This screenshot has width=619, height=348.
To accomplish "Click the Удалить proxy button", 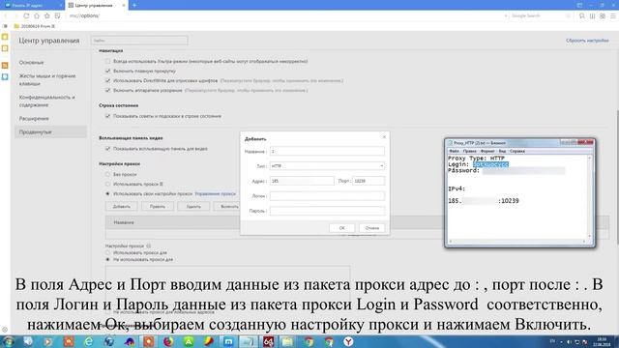I will pyautogui.click(x=193, y=206).
